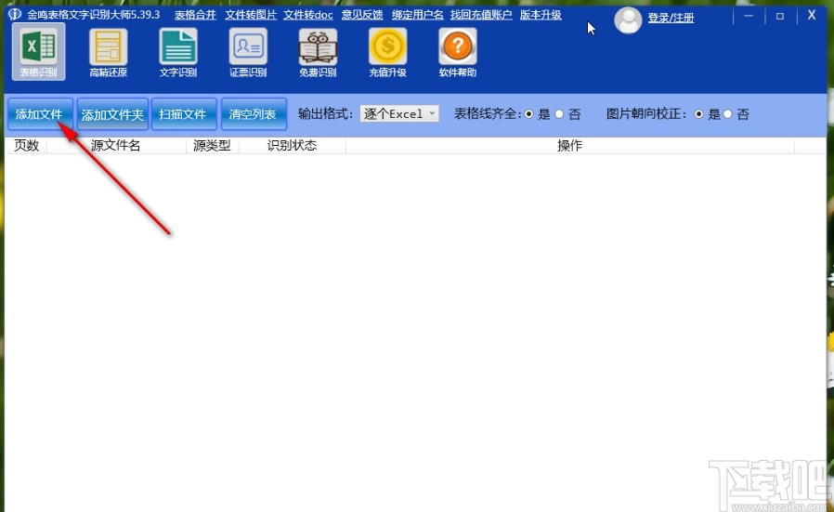Screen dimensions: 834x512
Task: Choose the 免费识别 owl icon
Action: coord(318,52)
